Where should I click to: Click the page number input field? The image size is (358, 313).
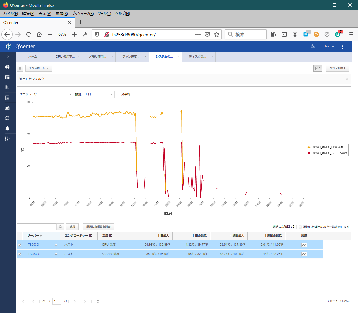[57, 301]
